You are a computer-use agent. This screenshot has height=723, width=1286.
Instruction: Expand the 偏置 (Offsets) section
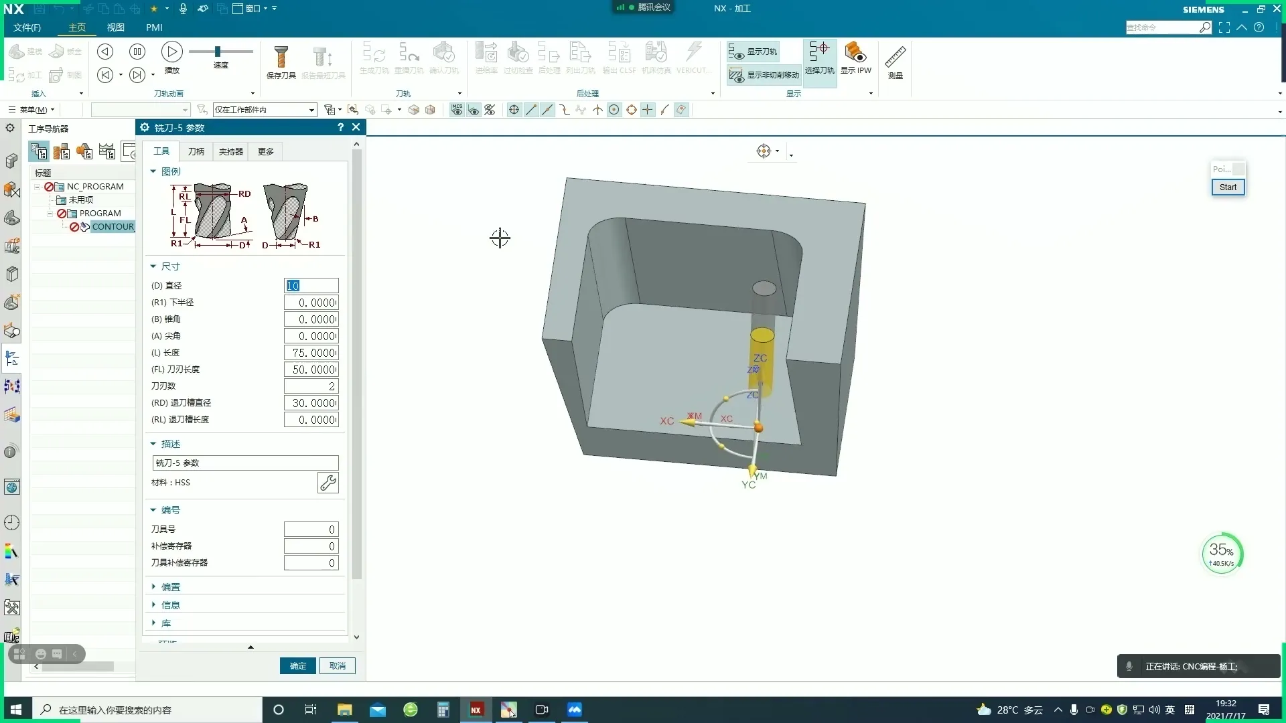pyautogui.click(x=170, y=587)
